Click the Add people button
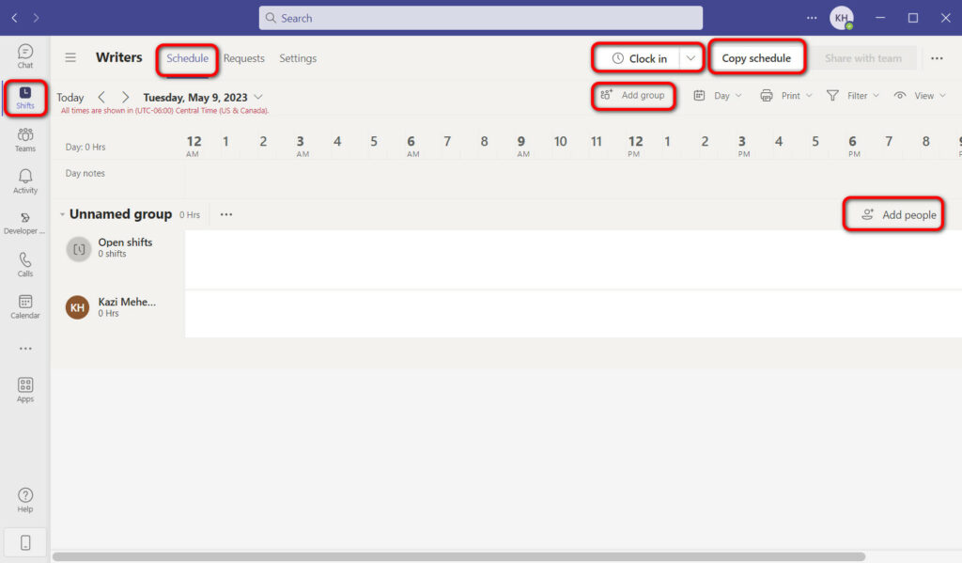 [x=898, y=215]
